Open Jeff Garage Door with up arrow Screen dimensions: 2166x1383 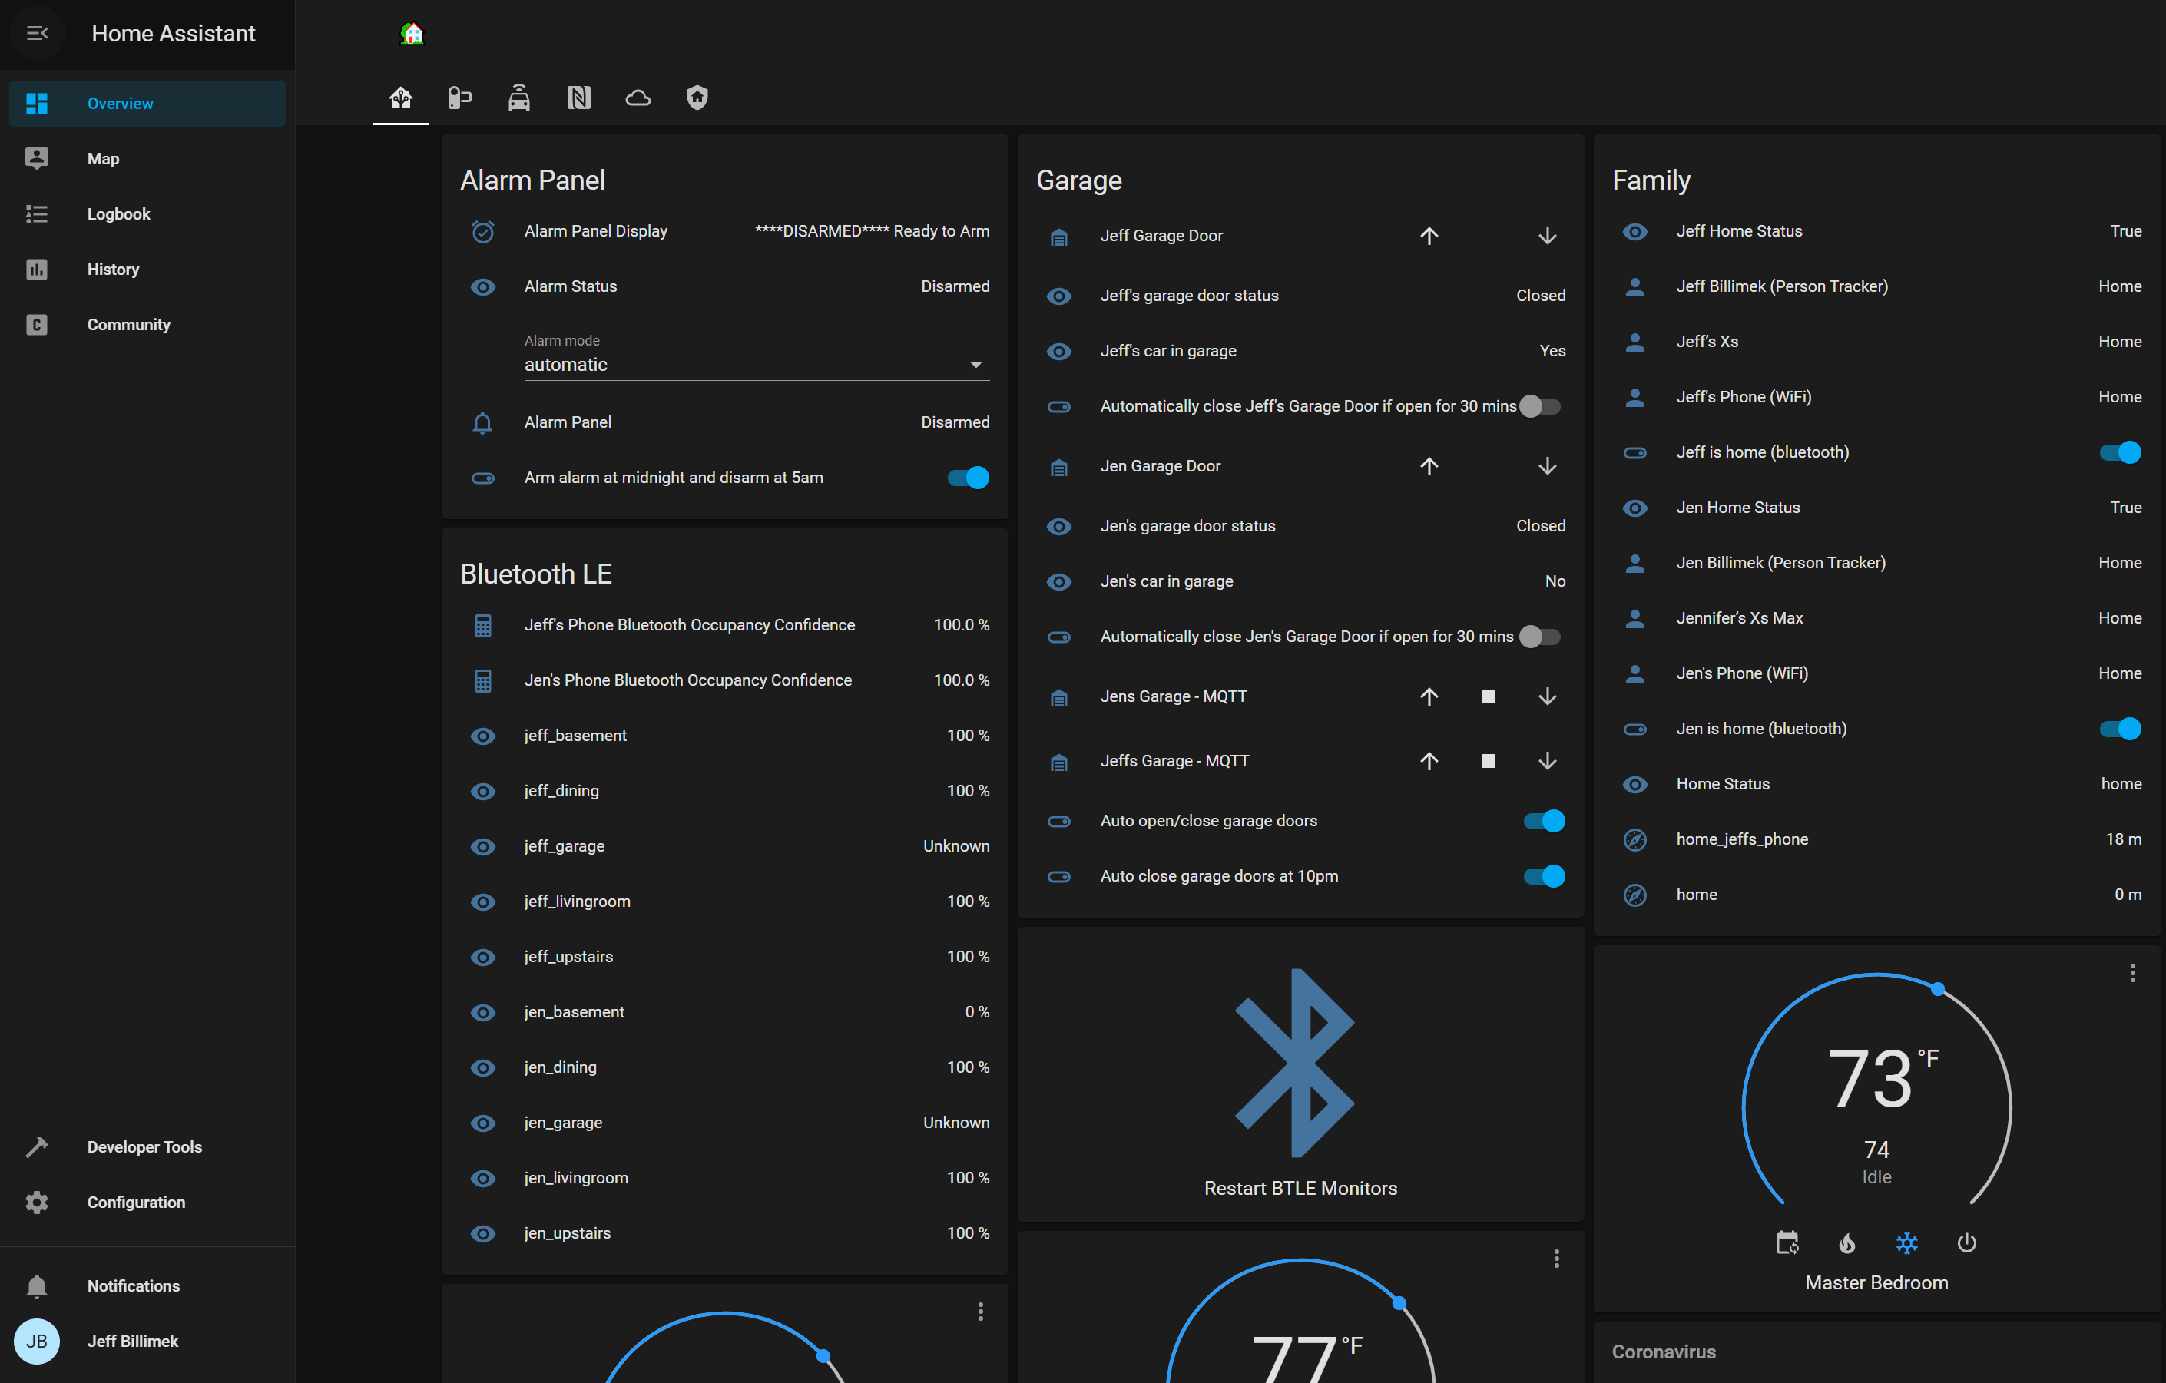(x=1429, y=236)
